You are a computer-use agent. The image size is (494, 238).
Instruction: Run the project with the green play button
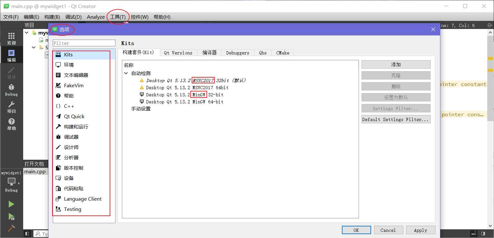click(x=11, y=204)
